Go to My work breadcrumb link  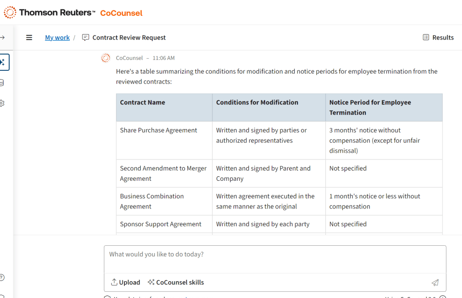[57, 38]
